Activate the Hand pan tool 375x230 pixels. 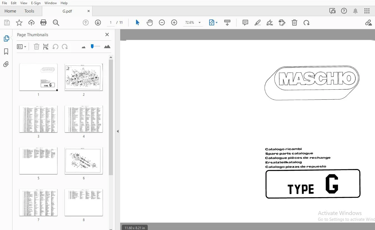150,23
